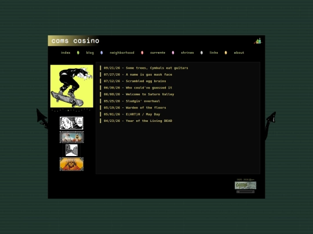Select the small monochrome sketch thumbnail
Viewport: 313px width, 234px height.
click(x=71, y=150)
